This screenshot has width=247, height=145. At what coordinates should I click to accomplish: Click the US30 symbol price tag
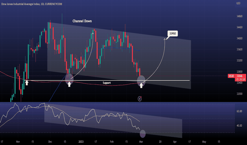tap(231, 76)
